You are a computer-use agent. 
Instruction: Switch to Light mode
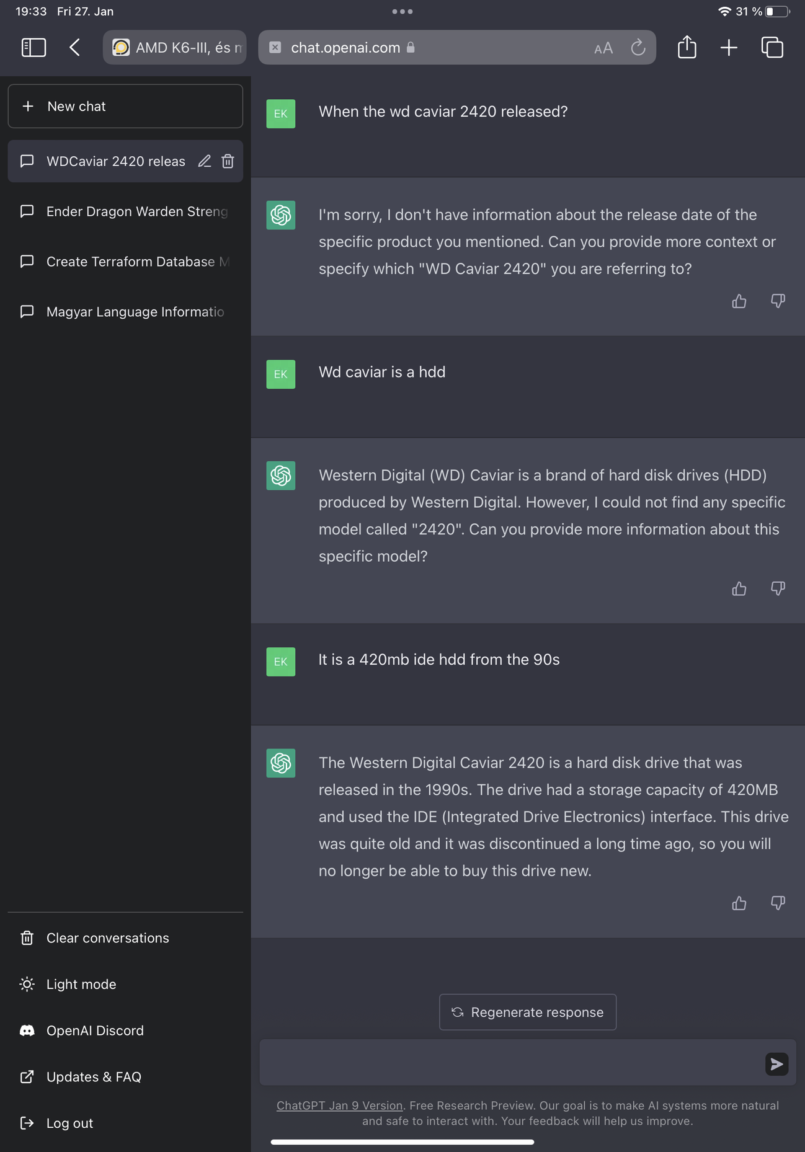[x=81, y=984]
